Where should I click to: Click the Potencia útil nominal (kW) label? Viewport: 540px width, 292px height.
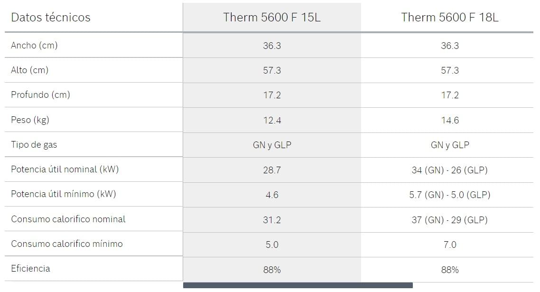point(65,170)
